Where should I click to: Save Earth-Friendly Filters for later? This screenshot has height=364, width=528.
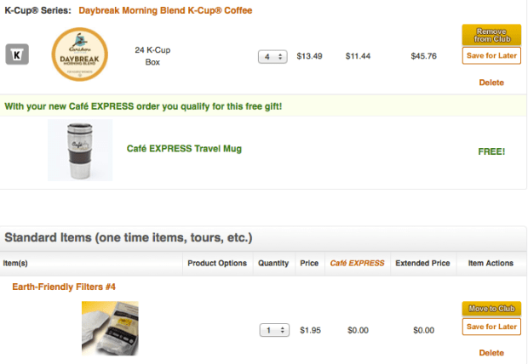pyautogui.click(x=491, y=327)
